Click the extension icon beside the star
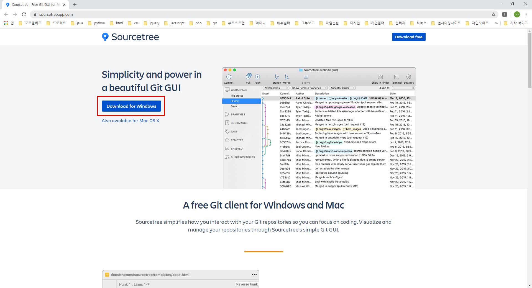The width and height of the screenshot is (532, 288). tap(505, 14)
